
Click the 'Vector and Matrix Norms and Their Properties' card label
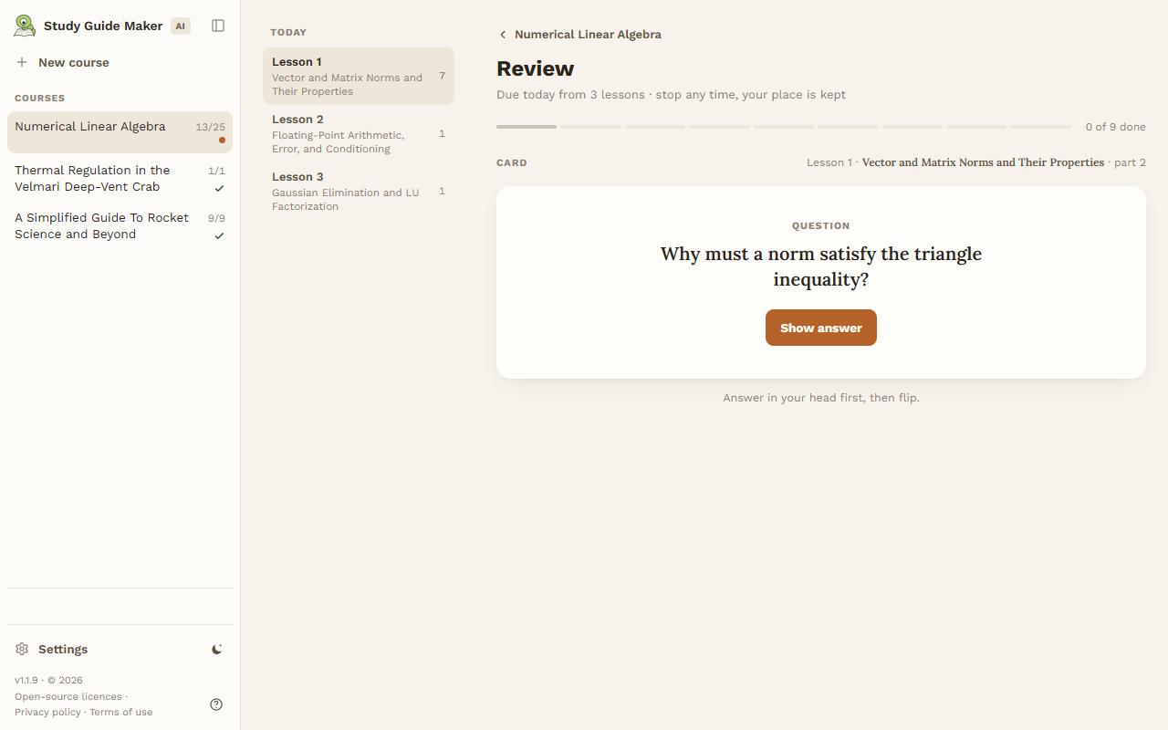point(983,162)
